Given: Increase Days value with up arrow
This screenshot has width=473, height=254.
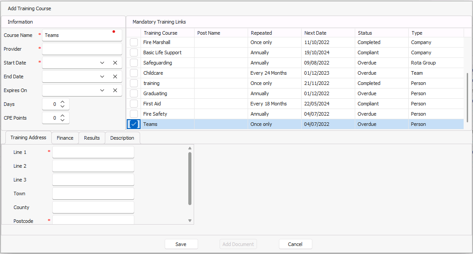Looking at the screenshot, I should coord(62,102).
